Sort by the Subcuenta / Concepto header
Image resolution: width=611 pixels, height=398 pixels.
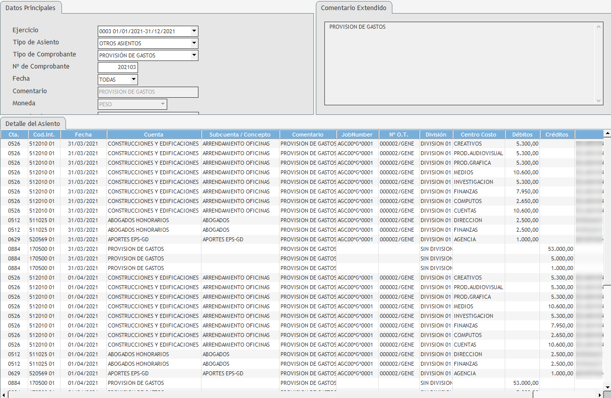pos(240,135)
